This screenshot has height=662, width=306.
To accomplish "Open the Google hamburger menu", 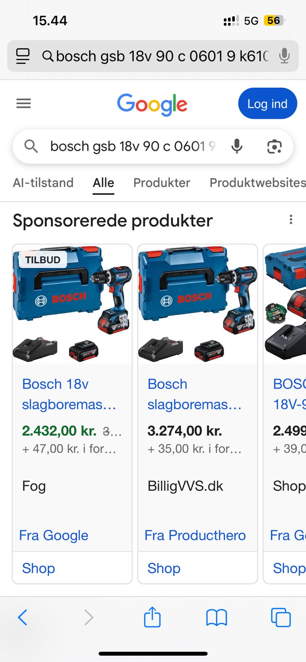I will pyautogui.click(x=24, y=103).
